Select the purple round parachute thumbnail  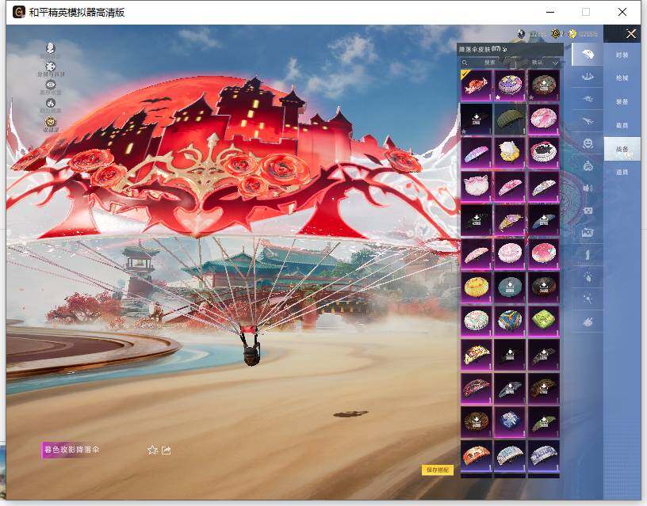click(x=510, y=85)
